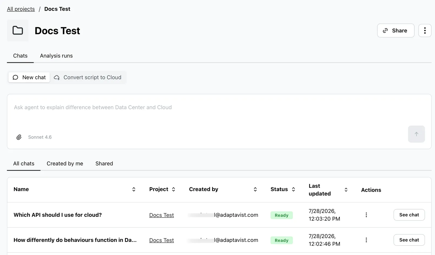This screenshot has width=435, height=255.
Task: Click the paperclip attach file icon
Action: (x=19, y=137)
